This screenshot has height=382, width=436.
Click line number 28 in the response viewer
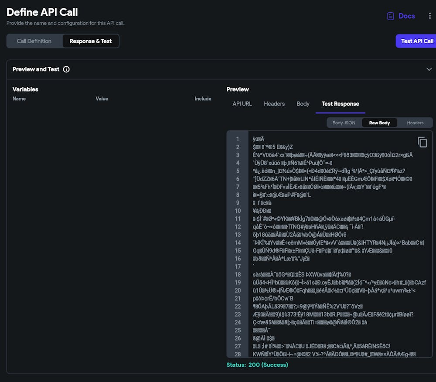click(x=238, y=354)
